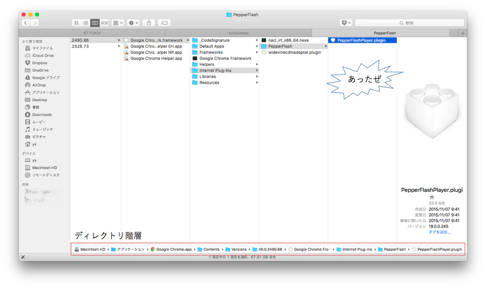Screen dimensions: 486x288
Task: Select Google Chro...rk.framework item
Action: pos(157,40)
